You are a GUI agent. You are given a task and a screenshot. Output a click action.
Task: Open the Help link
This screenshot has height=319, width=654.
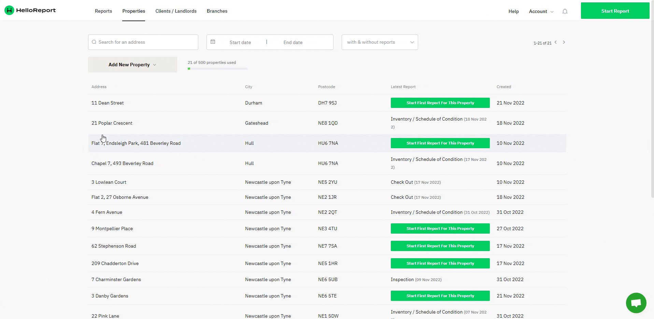(513, 11)
